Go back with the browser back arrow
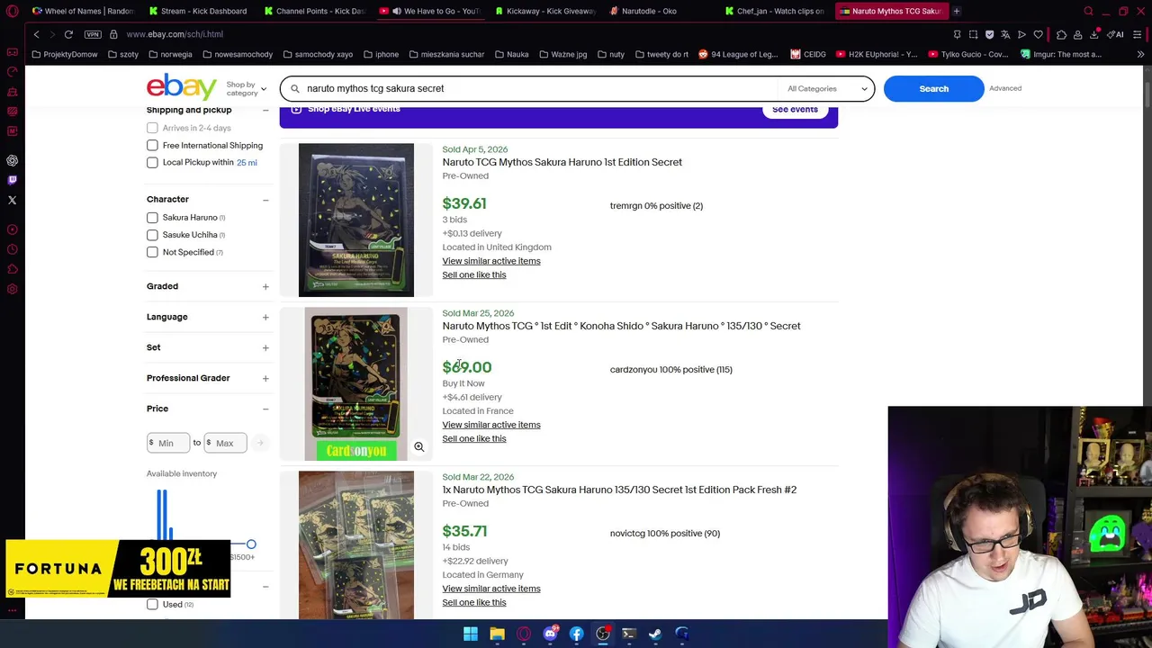The width and height of the screenshot is (1152, 648). tap(36, 34)
